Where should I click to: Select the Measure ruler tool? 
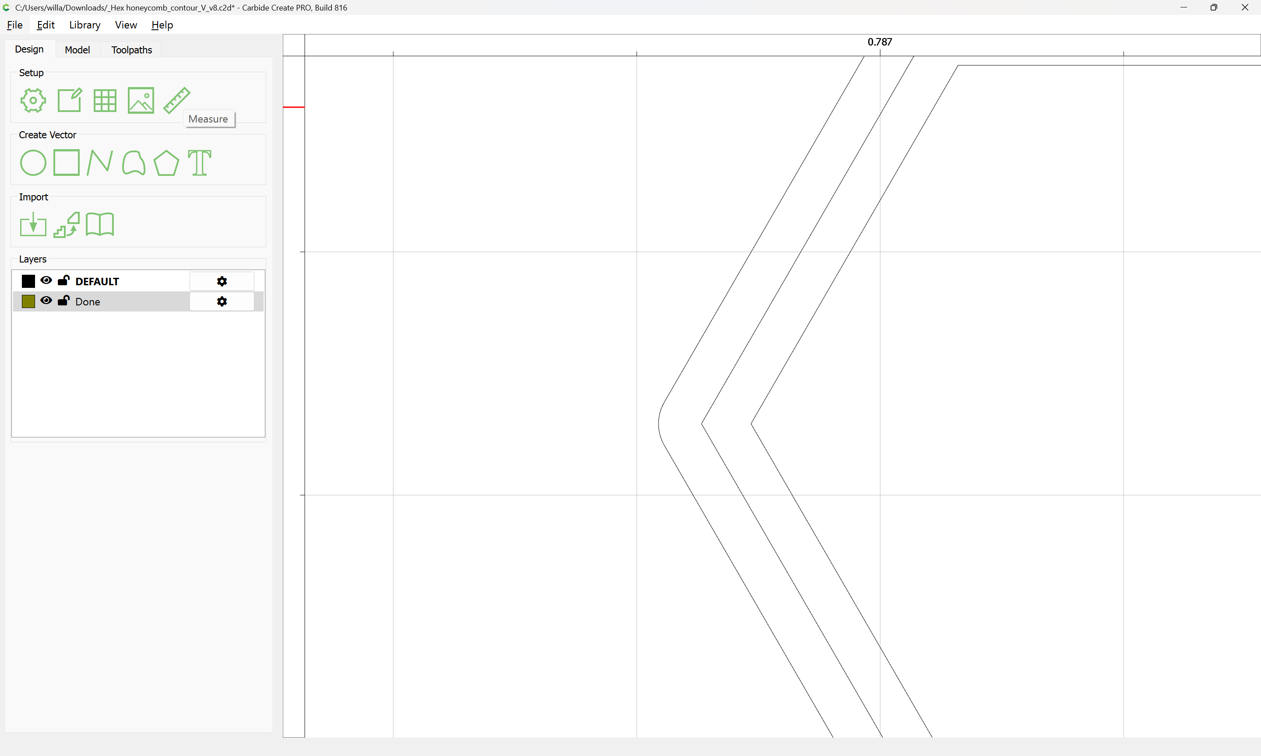point(176,100)
